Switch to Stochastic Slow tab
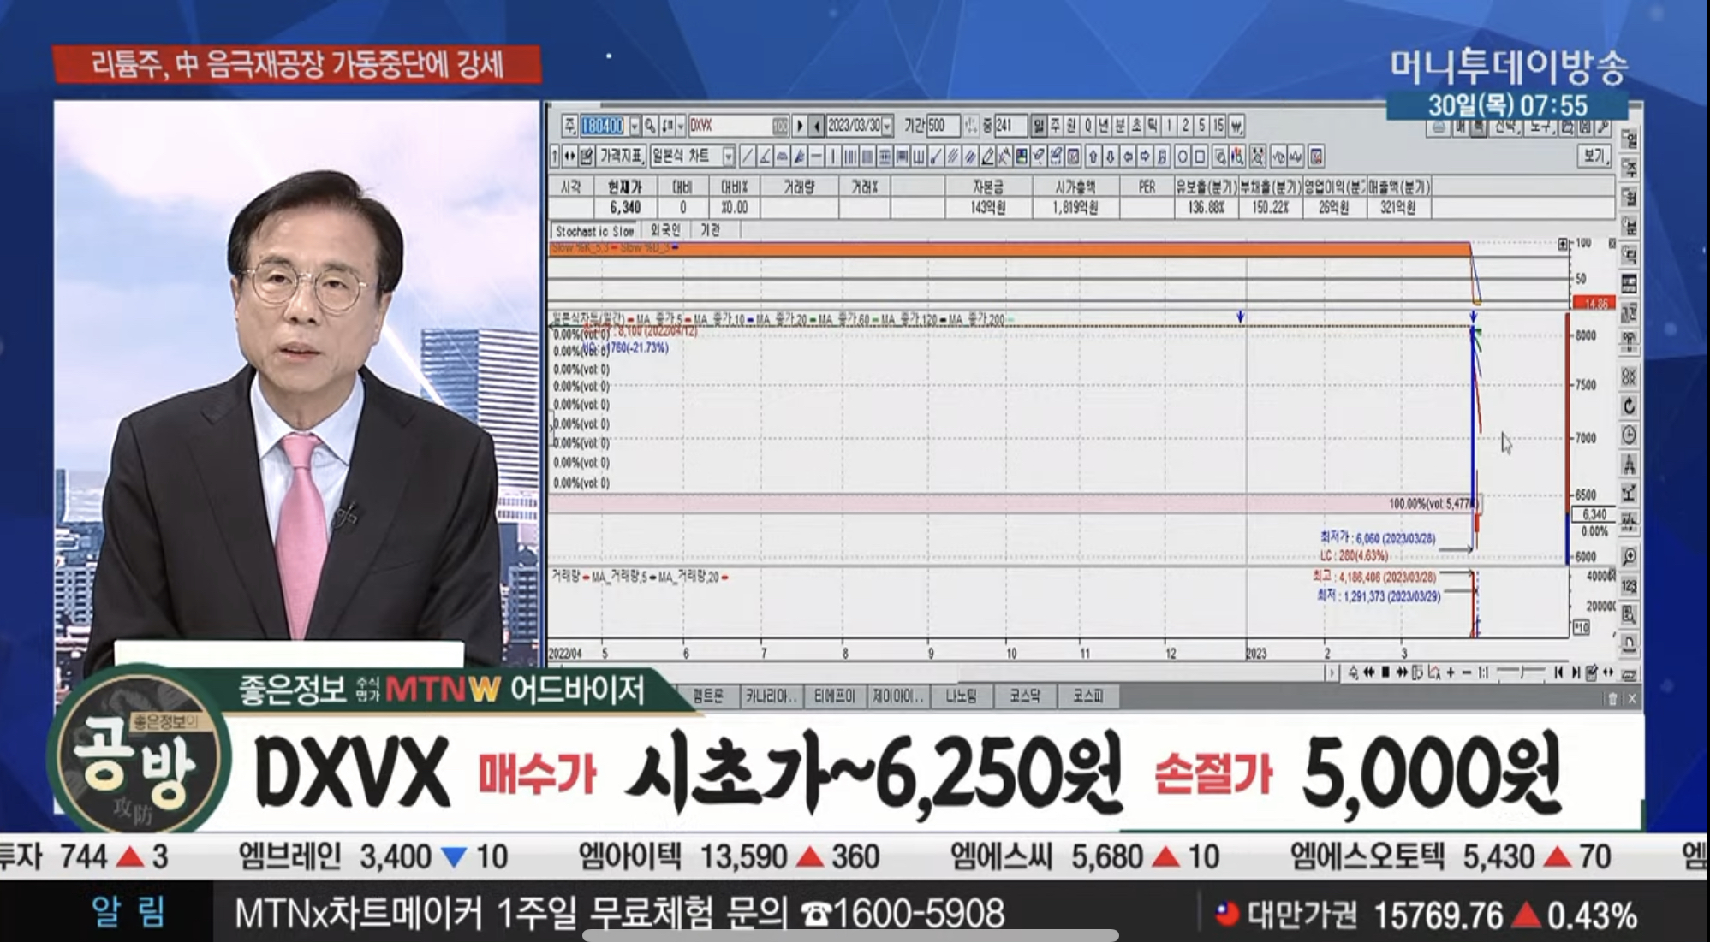 coord(594,231)
